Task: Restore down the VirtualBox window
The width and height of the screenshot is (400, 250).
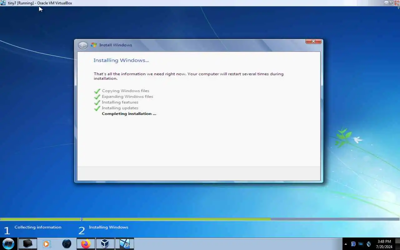Action: click(391, 3)
